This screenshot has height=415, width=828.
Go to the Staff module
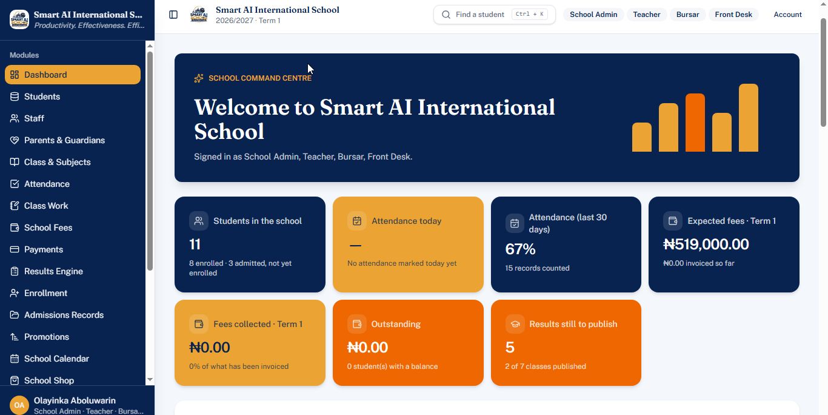tap(73, 118)
